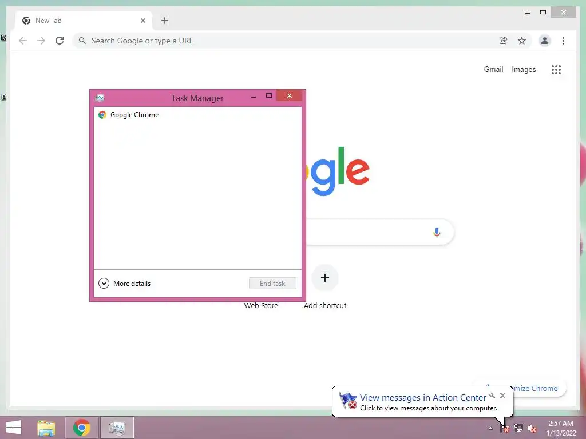Click the Add shortcut plus icon
This screenshot has width=586, height=439.
click(x=325, y=278)
